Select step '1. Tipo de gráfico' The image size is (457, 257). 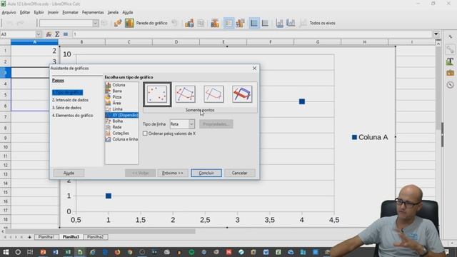67,92
